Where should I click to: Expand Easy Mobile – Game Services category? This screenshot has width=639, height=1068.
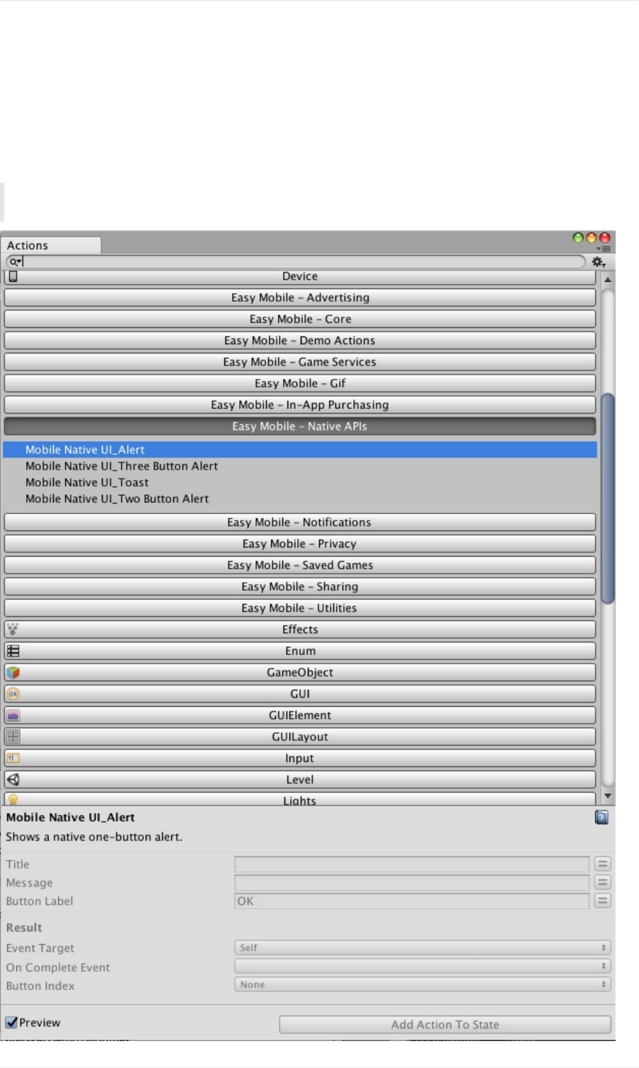click(300, 362)
